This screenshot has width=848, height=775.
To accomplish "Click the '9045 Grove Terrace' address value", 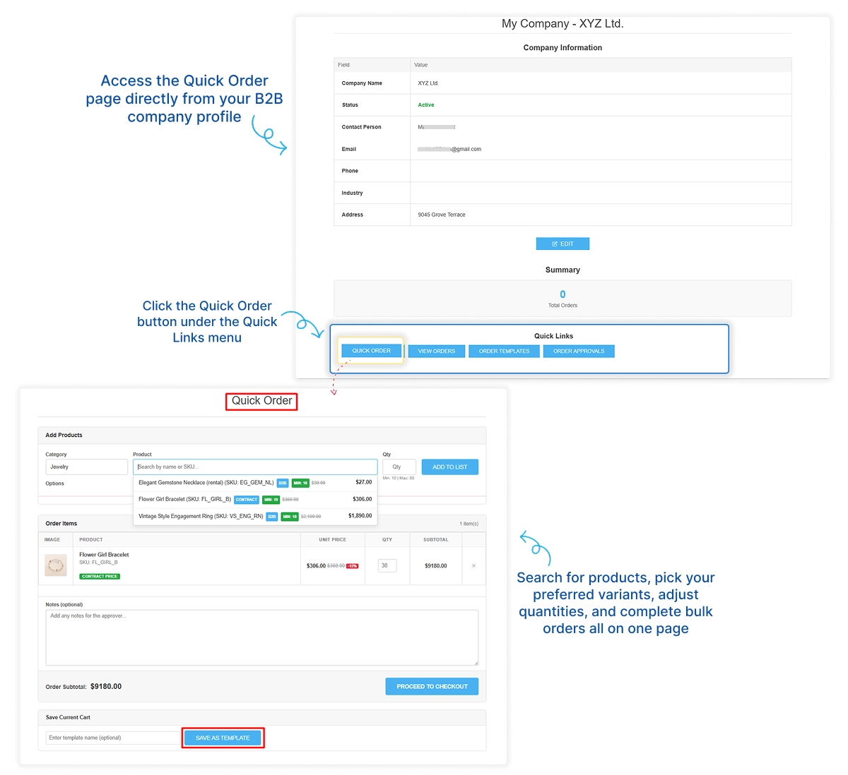I will click(442, 215).
